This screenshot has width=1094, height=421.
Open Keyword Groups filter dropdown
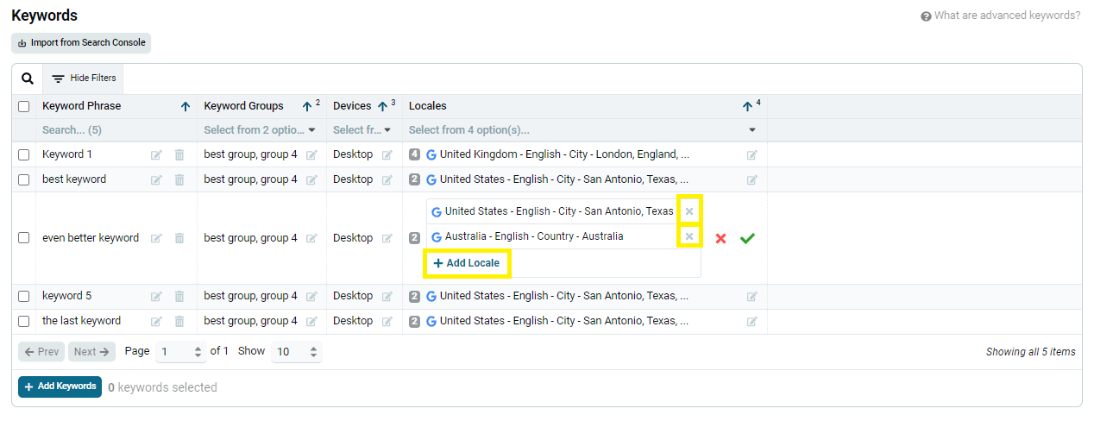(x=261, y=130)
